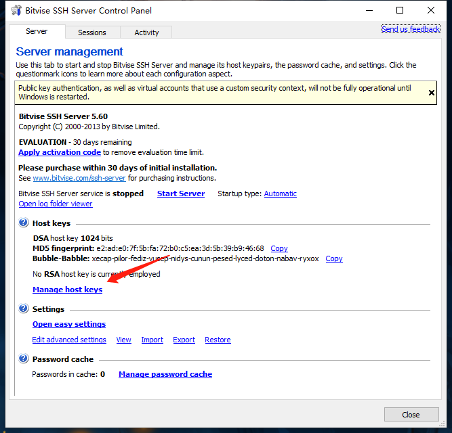452x433 pixels.
Task: Click Open easy settings
Action: point(69,324)
